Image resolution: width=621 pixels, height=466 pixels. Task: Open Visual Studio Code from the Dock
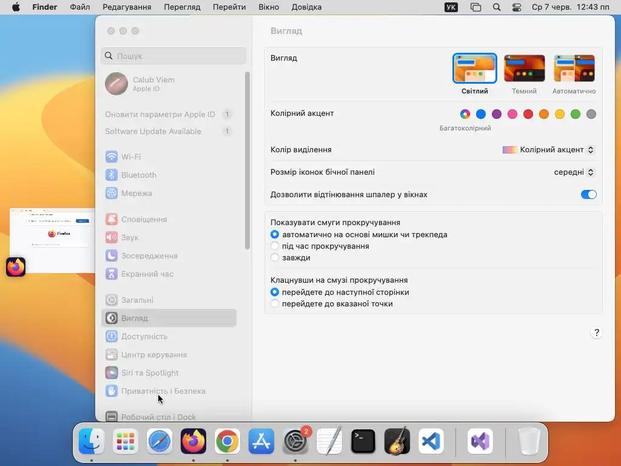(x=431, y=441)
